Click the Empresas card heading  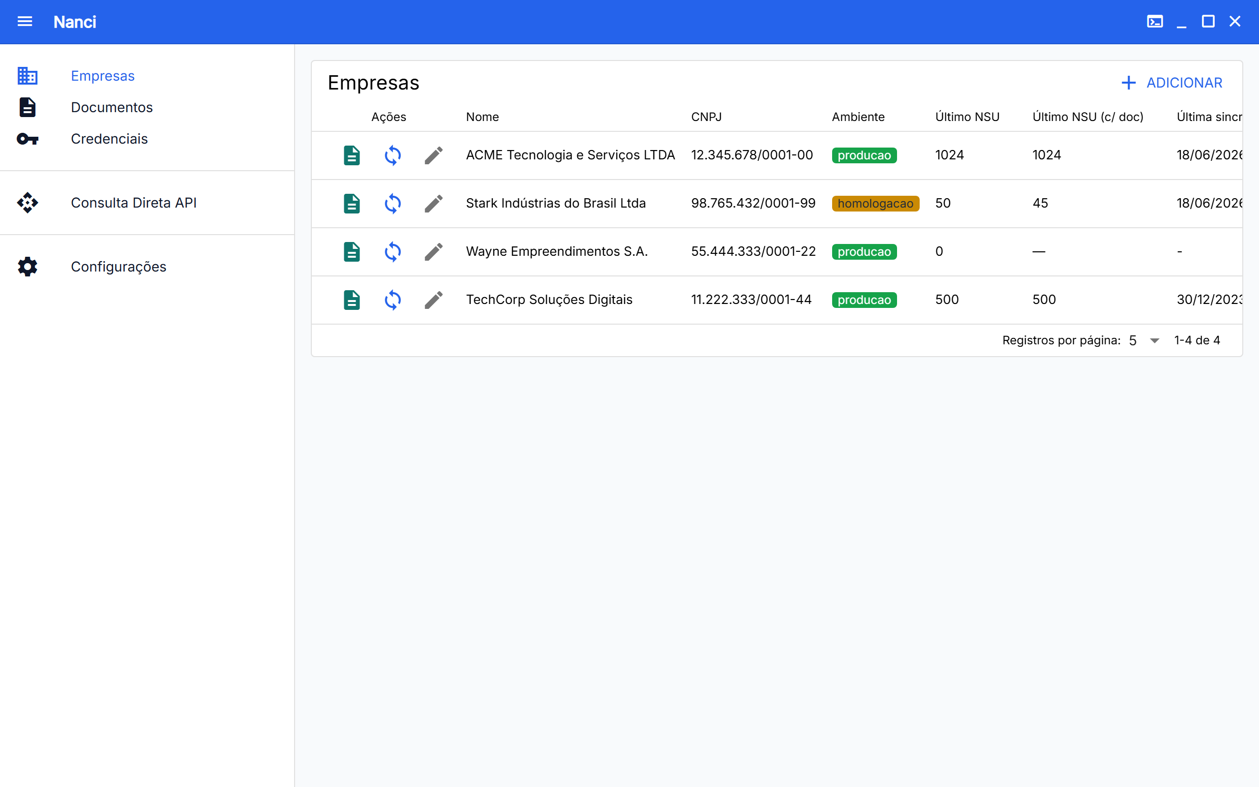click(374, 83)
